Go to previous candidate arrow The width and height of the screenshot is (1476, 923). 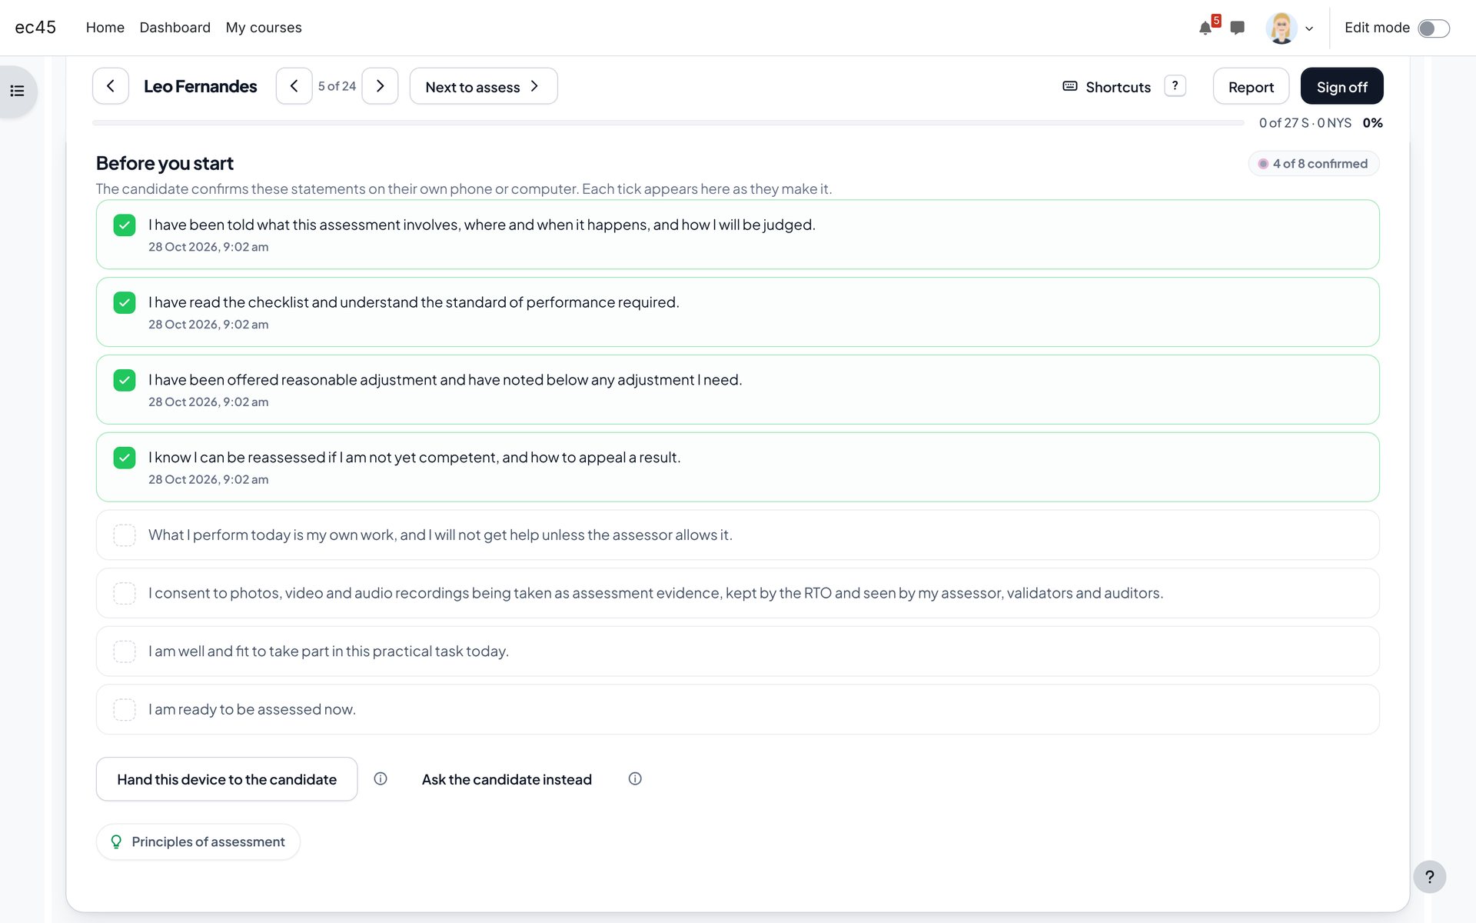point(294,86)
